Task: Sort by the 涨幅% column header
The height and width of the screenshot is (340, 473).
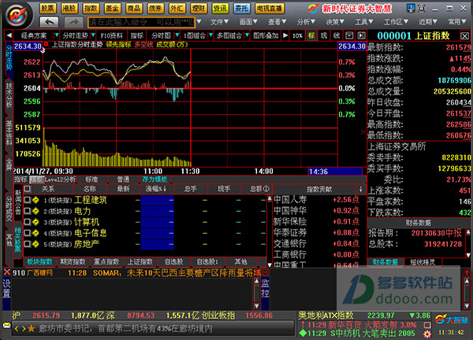Action: 156,189
